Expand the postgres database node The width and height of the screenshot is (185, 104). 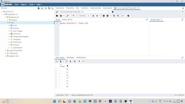pyautogui.click(x=7, y=20)
